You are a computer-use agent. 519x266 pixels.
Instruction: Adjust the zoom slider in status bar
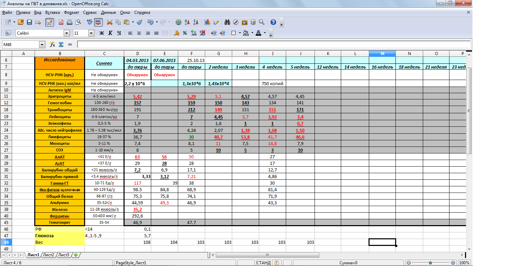pyautogui.click(x=431, y=263)
